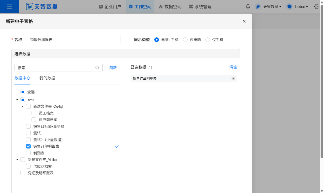This screenshot has width=324, height=193.
Task: Select 仅手机 display type
Action: 208,40
